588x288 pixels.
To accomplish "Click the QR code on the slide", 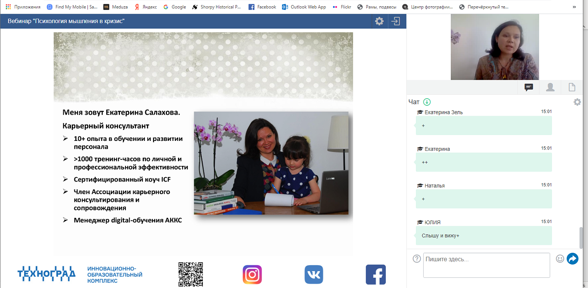I will click(191, 274).
